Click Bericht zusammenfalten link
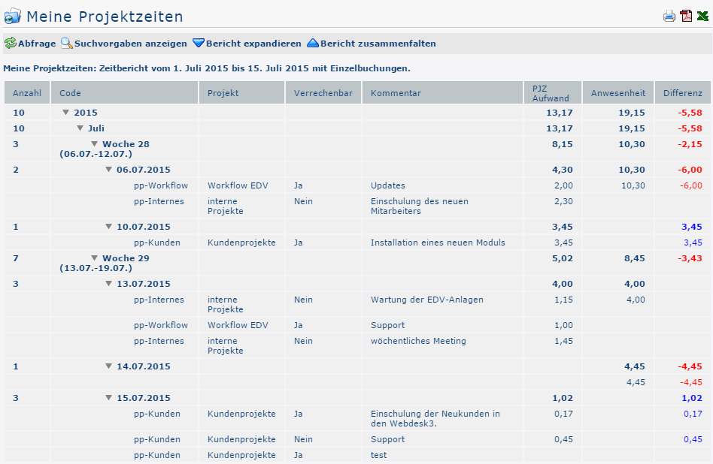The height and width of the screenshot is (464, 713). click(378, 44)
